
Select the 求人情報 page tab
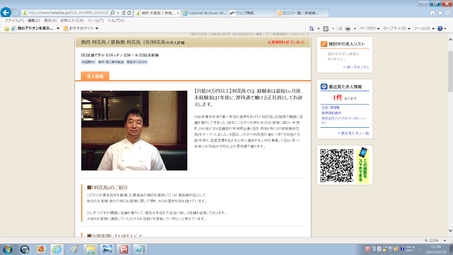pos(95,76)
